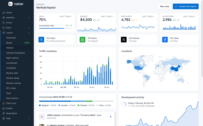Viewport: 203px width, 126px height.
Task: Click the Emails envelope icon
Action: point(4,108)
